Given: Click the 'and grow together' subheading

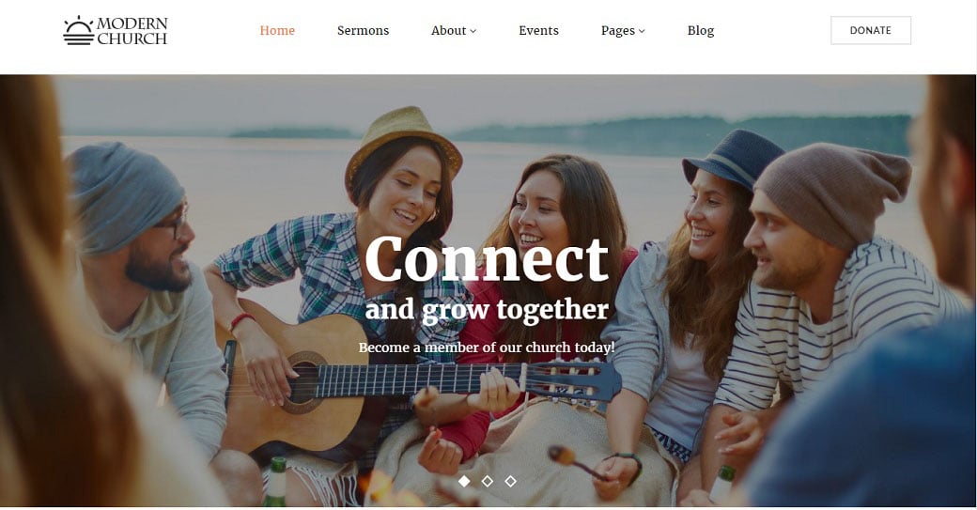Looking at the screenshot, I should pyautogui.click(x=487, y=310).
